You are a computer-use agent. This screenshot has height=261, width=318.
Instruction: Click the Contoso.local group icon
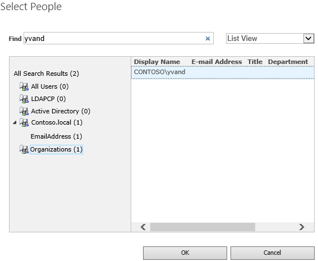tap(24, 122)
